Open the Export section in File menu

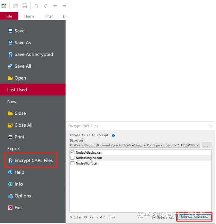click(14, 149)
